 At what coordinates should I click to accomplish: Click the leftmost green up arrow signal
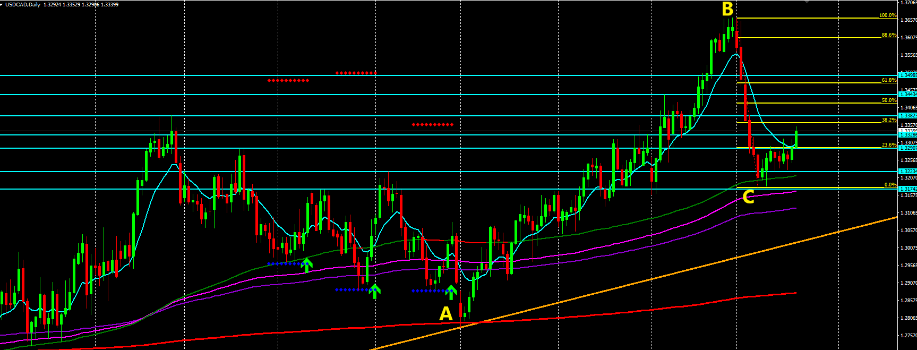click(307, 264)
